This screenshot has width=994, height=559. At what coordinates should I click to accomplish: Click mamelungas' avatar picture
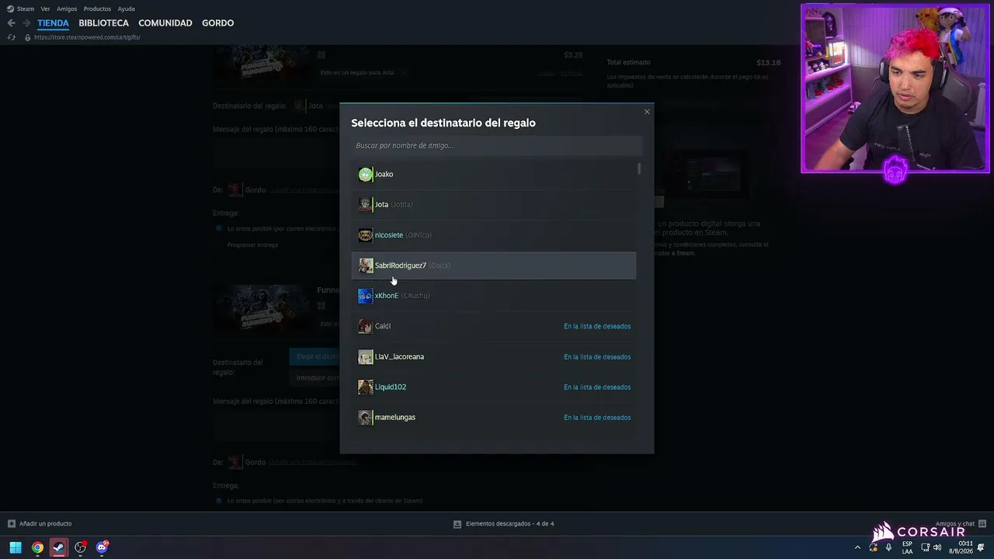click(365, 417)
